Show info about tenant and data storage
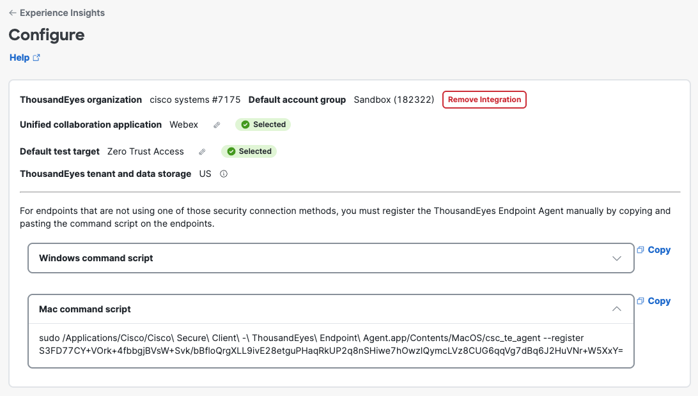This screenshot has width=698, height=396. (224, 174)
